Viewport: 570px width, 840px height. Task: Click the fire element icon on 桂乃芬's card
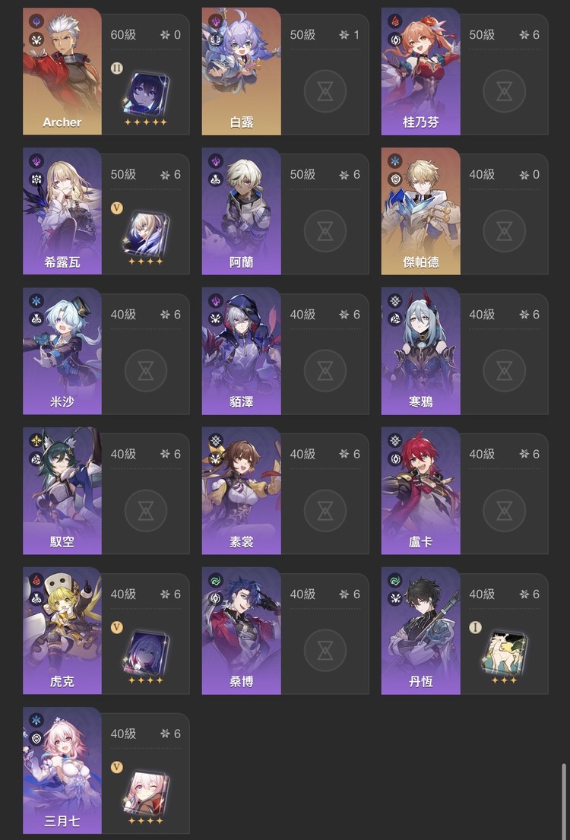pos(395,21)
